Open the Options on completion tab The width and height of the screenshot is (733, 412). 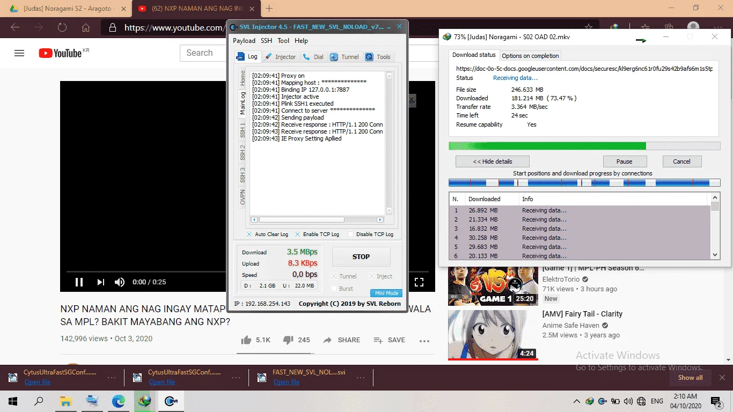530,56
